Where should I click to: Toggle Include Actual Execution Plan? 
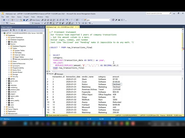[57, 23]
